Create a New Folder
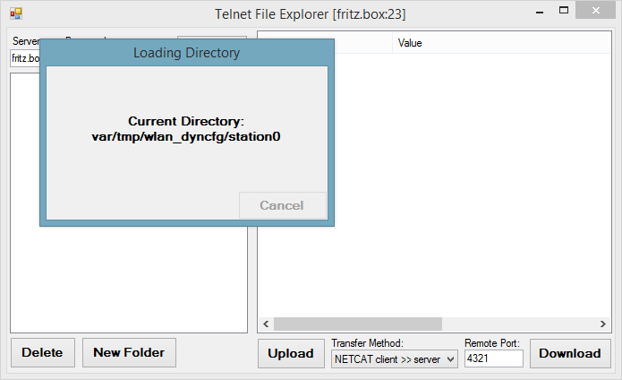 click(129, 352)
